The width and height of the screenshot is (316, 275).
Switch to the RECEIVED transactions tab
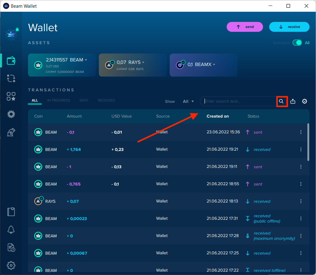[x=106, y=100]
